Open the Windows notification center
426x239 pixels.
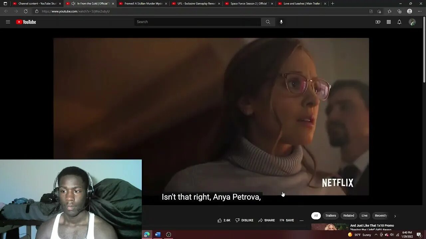(419, 235)
